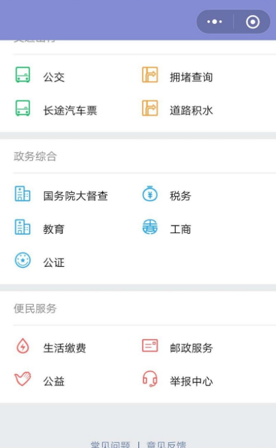Open the water drop icon for 生活缴费
The height and width of the screenshot is (448, 276).
pos(23,346)
